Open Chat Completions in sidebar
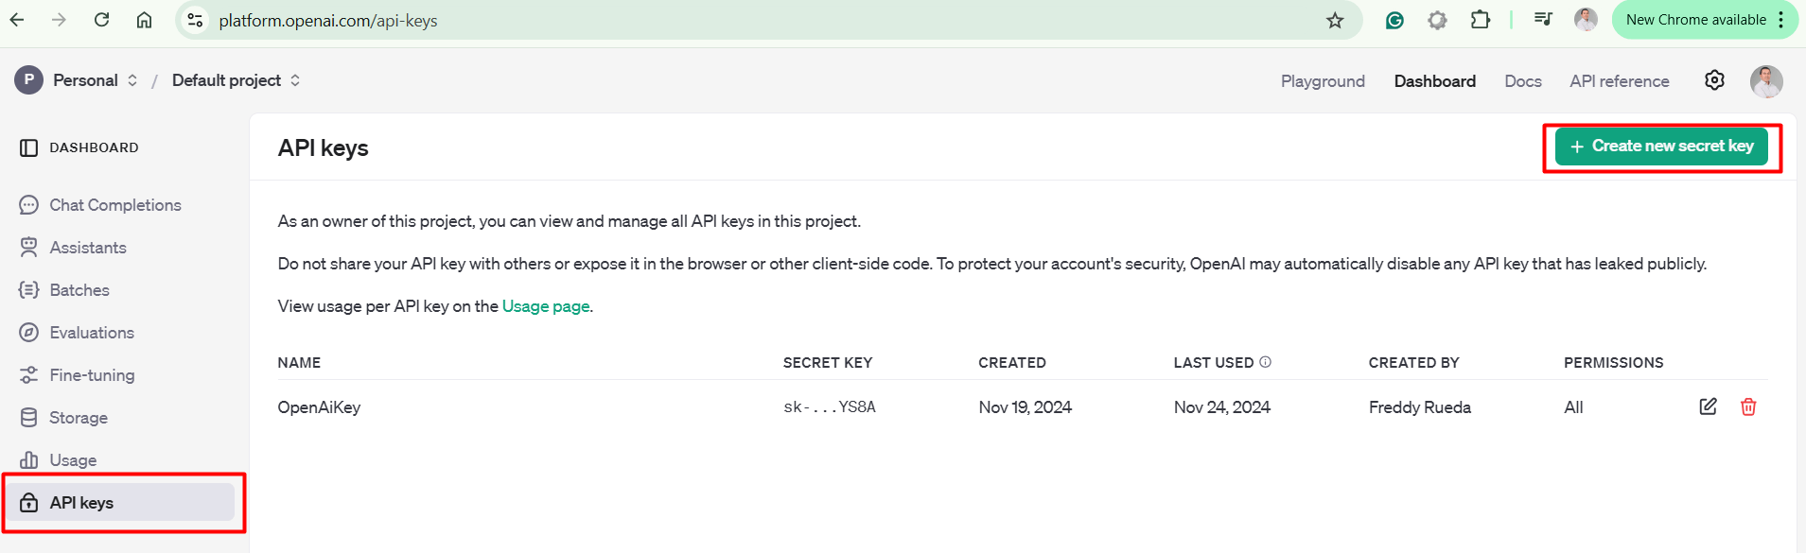Viewport: 1806px width, 553px height. click(x=115, y=205)
